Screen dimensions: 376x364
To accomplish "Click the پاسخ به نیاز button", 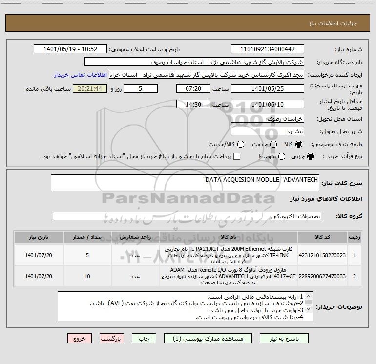I will [284, 339].
